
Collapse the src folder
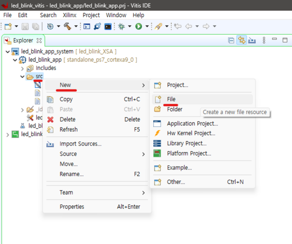pyautogui.click(x=22, y=76)
